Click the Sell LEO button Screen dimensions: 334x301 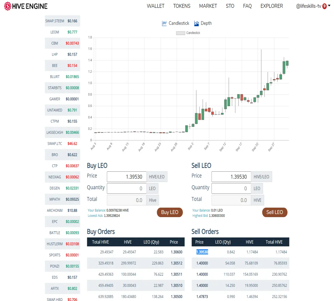[x=275, y=212]
